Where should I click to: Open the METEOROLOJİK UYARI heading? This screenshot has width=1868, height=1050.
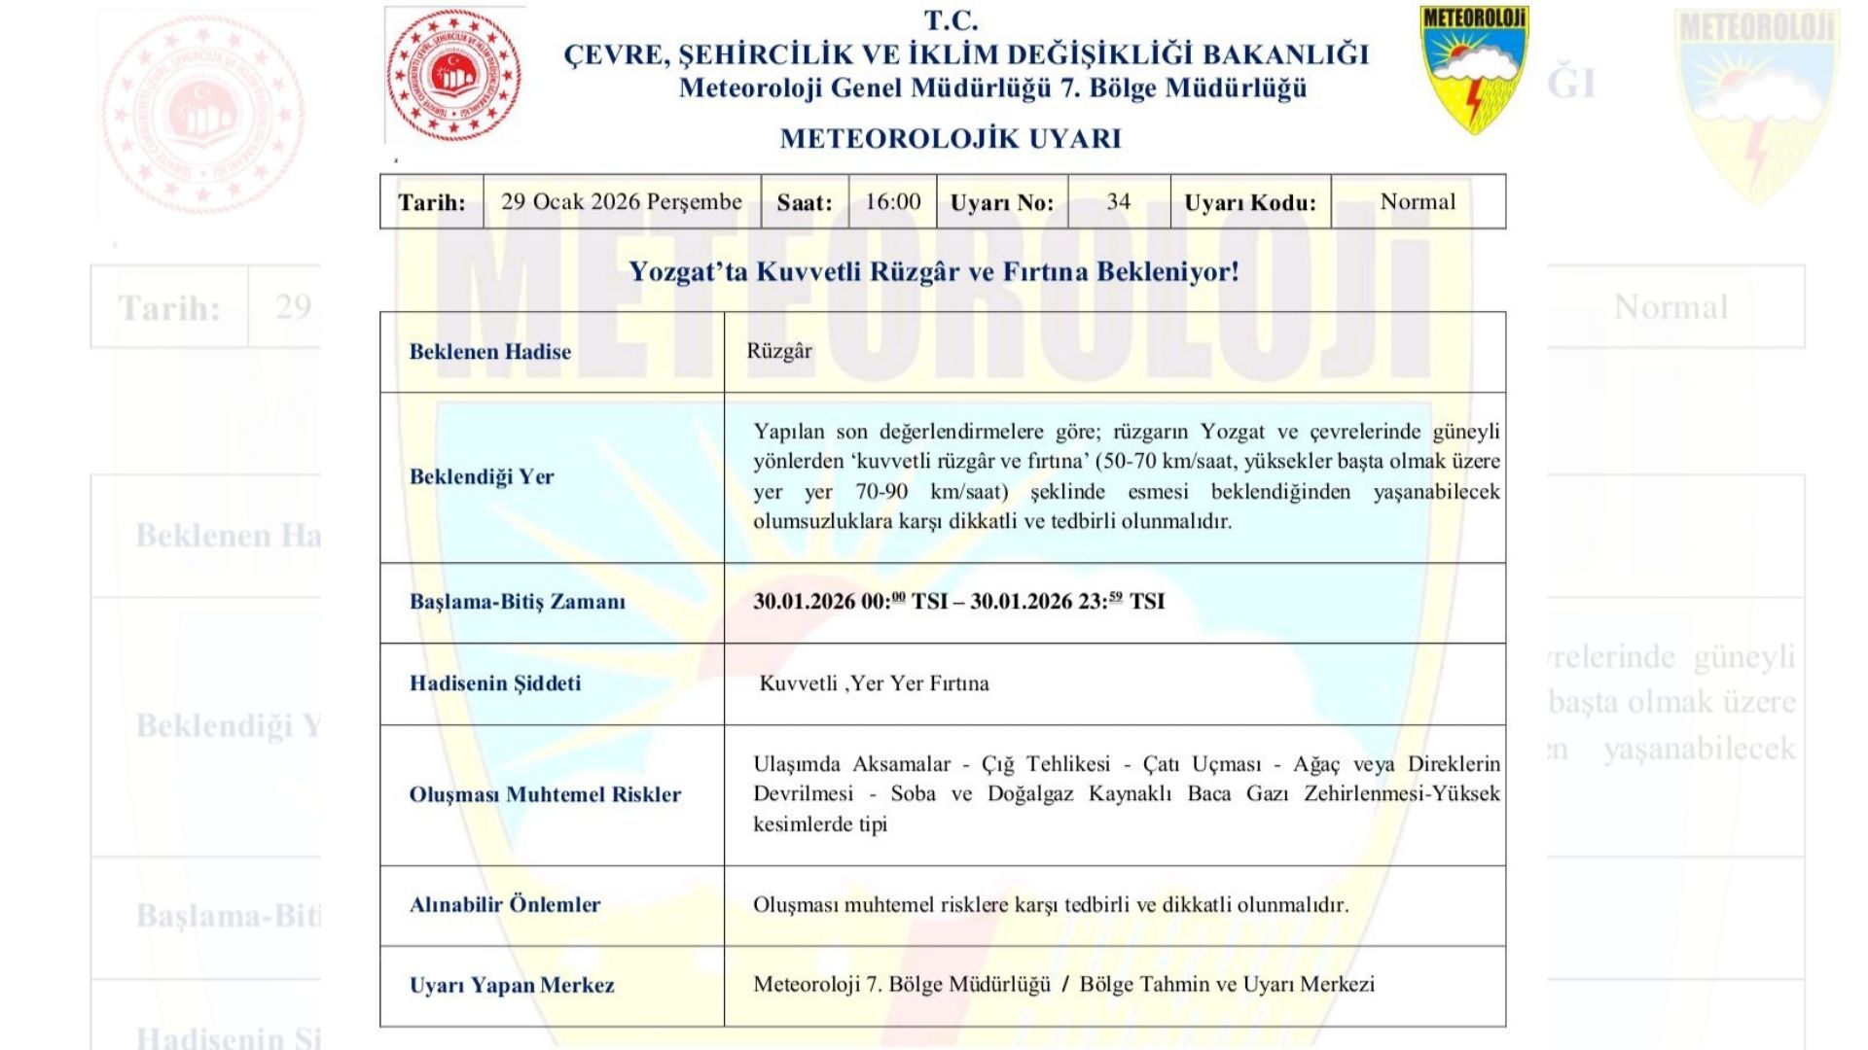click(952, 139)
